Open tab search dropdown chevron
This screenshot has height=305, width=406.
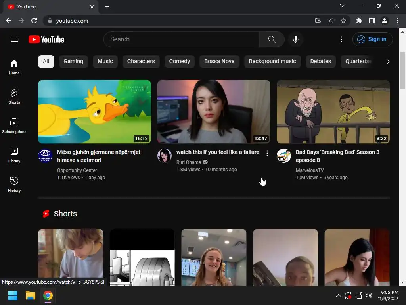click(342, 6)
